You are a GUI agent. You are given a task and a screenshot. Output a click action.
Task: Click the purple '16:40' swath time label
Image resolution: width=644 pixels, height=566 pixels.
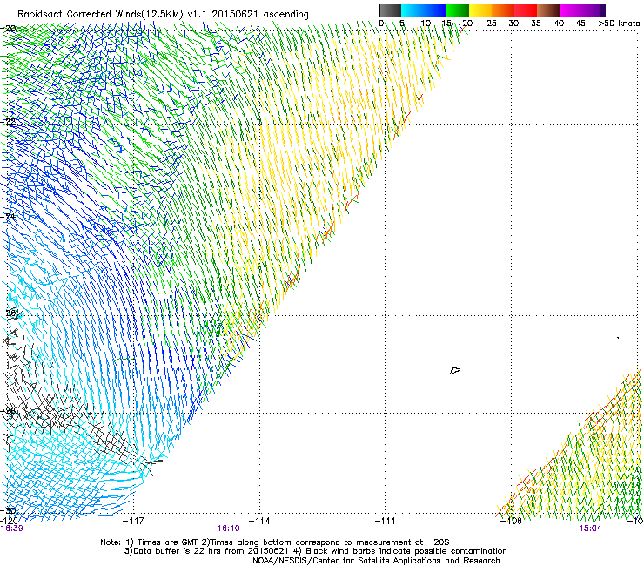click(228, 529)
